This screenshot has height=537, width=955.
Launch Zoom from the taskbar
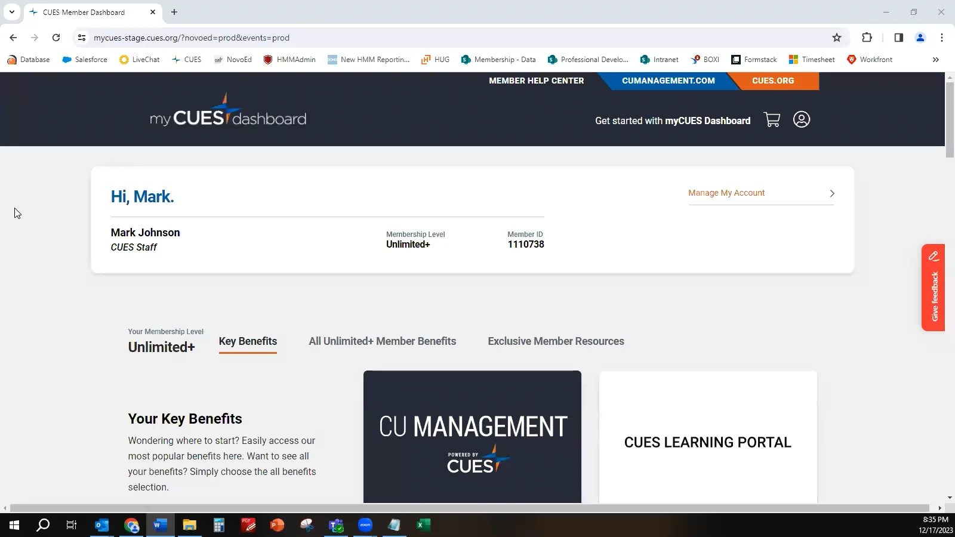coord(365,525)
